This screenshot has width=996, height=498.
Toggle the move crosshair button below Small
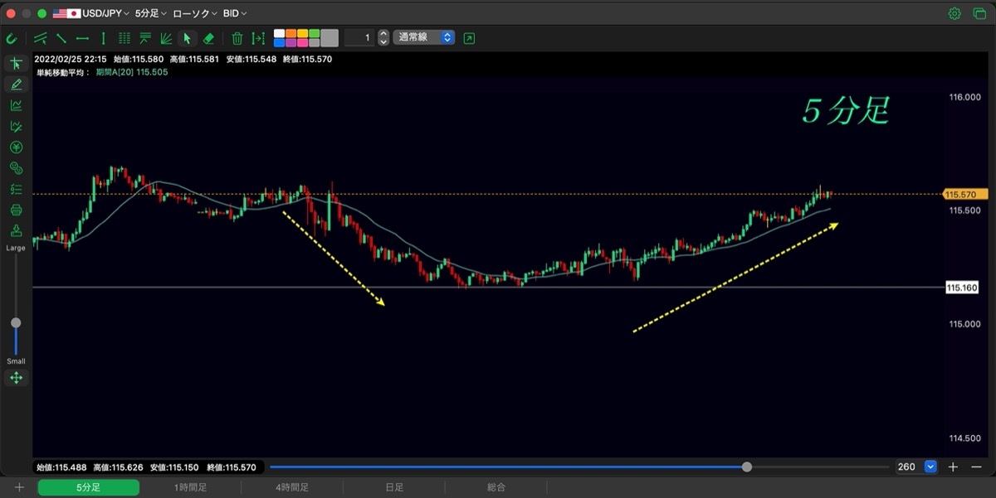coord(16,378)
